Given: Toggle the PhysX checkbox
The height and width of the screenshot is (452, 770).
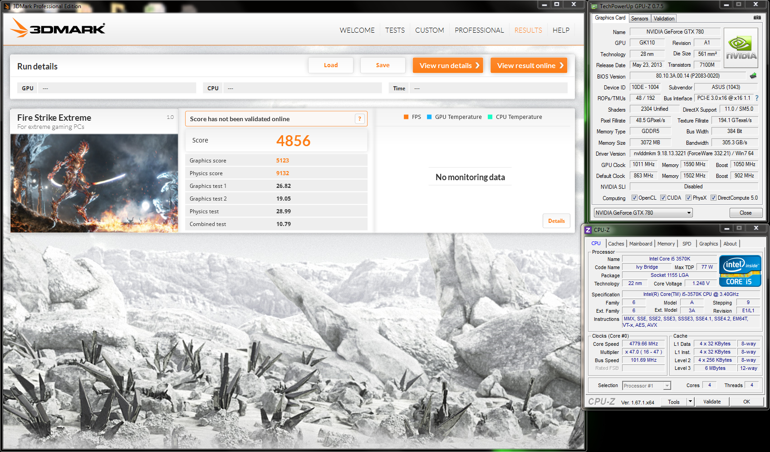Looking at the screenshot, I should click(x=688, y=198).
